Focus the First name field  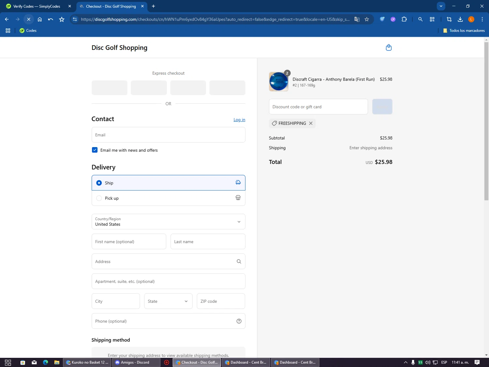coord(129,242)
